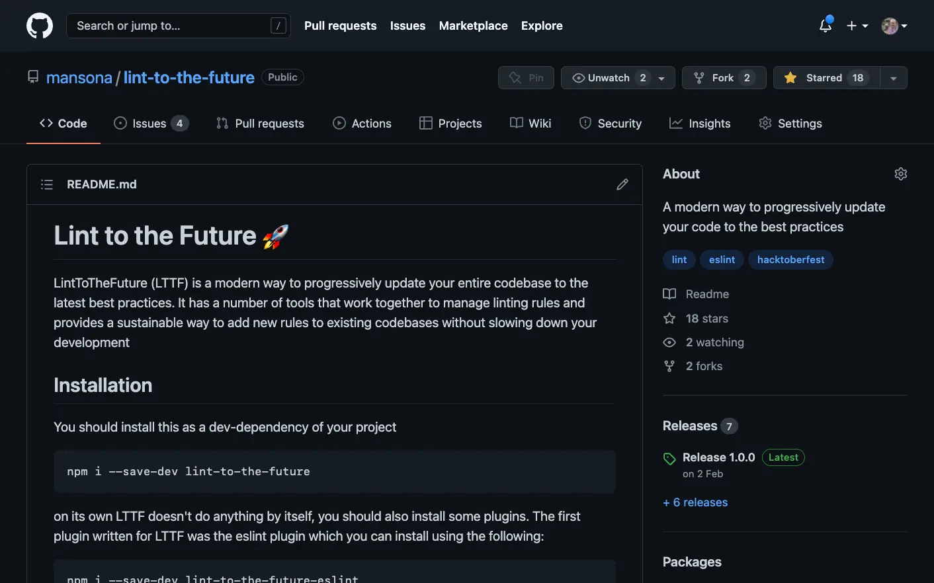Viewport: 934px width, 583px height.
Task: Open the Readme link in About
Action: click(696, 294)
